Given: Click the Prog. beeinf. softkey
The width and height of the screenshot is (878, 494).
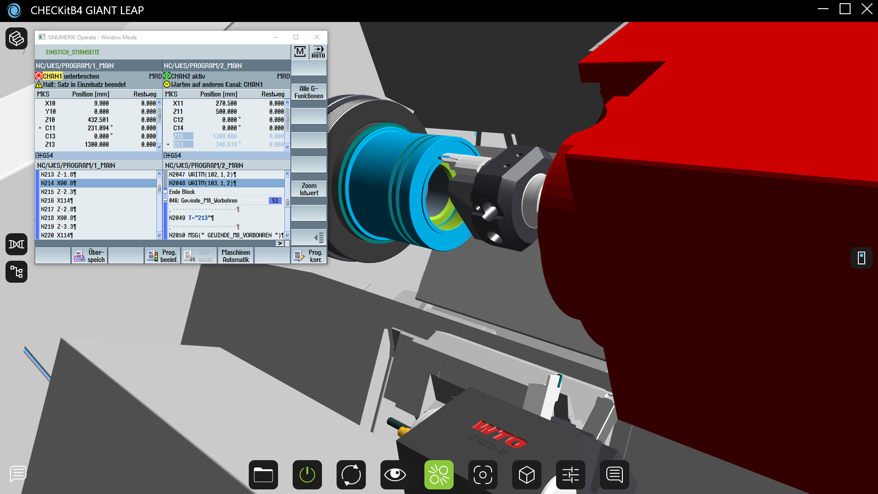Looking at the screenshot, I should click(x=163, y=256).
